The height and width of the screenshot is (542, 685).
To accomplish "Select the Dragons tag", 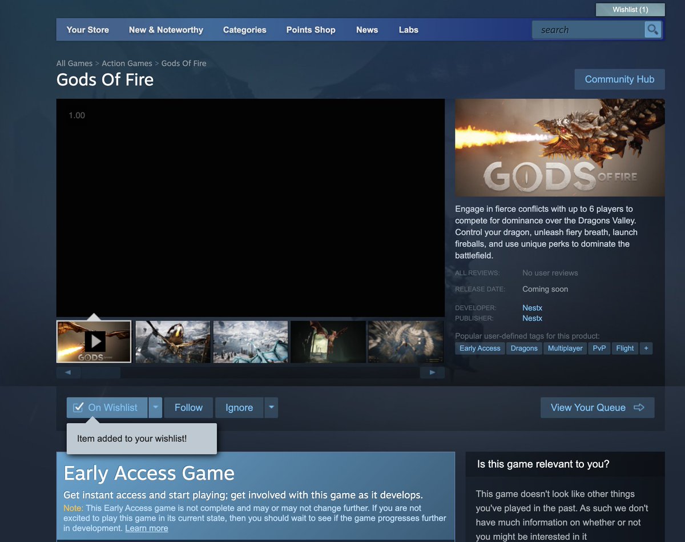I will tap(524, 348).
